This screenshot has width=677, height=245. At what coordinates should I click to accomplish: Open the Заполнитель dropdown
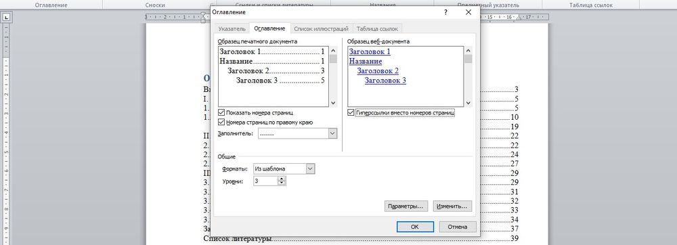point(332,134)
